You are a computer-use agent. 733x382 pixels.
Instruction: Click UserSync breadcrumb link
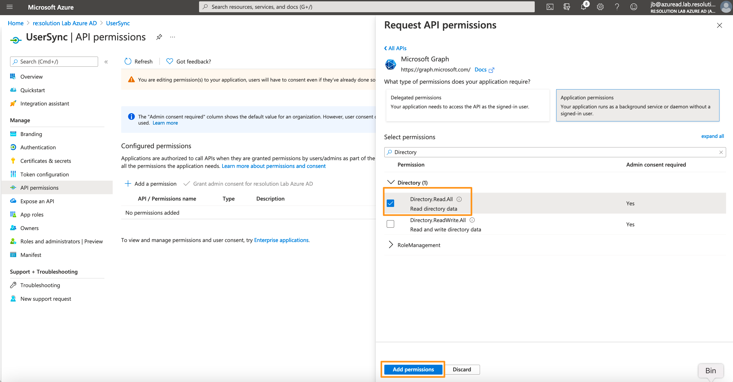118,23
